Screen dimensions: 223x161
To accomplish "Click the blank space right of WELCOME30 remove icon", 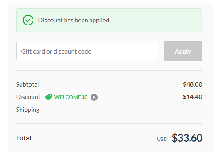I will [138, 97].
